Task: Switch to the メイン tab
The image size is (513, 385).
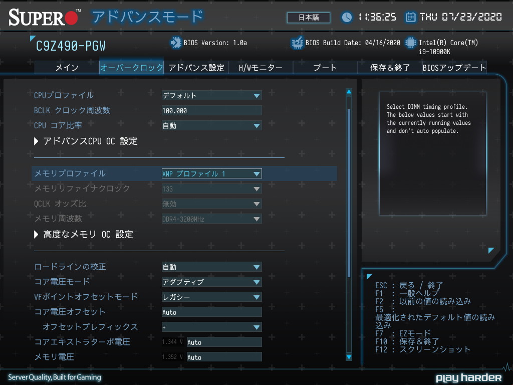Action: pos(67,68)
